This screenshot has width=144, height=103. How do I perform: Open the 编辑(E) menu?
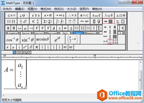tap(20, 9)
